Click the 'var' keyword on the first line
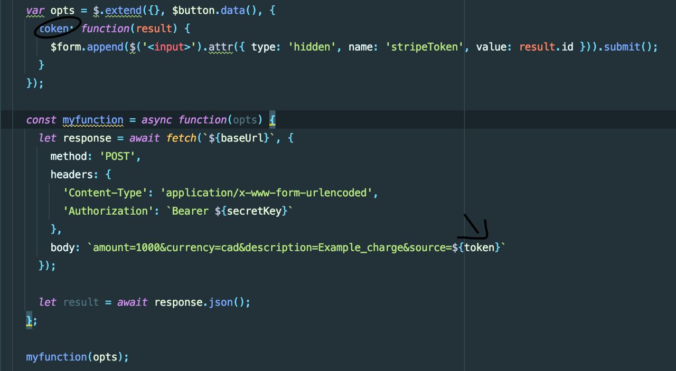The height and width of the screenshot is (371, 676). pos(35,10)
